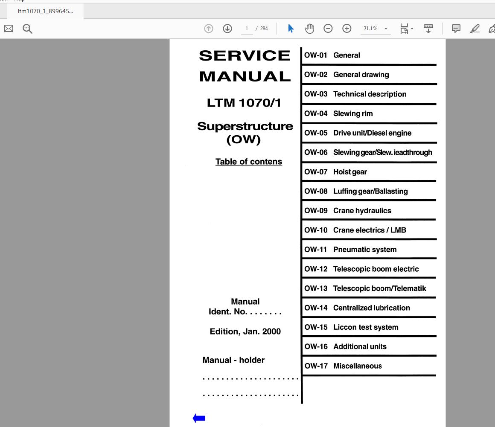Click 'LTM 1070/1' model title

244,103
